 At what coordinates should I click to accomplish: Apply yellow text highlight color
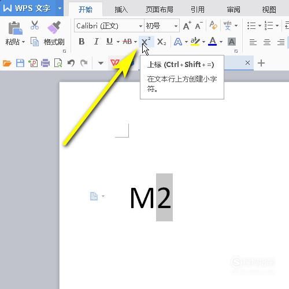point(195,42)
